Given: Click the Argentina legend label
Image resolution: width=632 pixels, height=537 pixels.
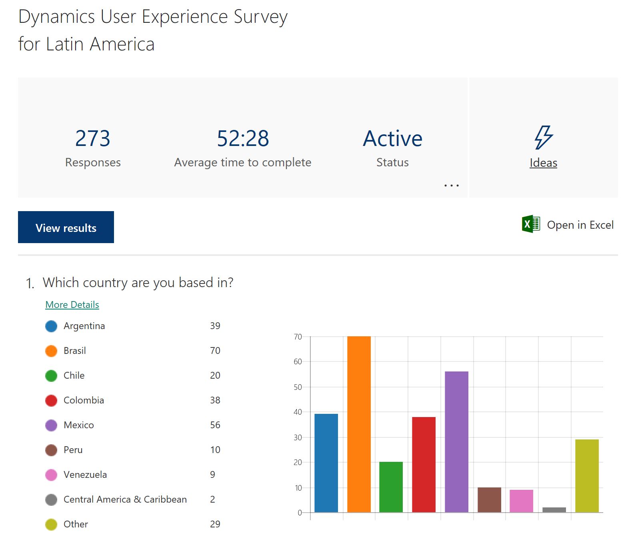Looking at the screenshot, I should 84,326.
